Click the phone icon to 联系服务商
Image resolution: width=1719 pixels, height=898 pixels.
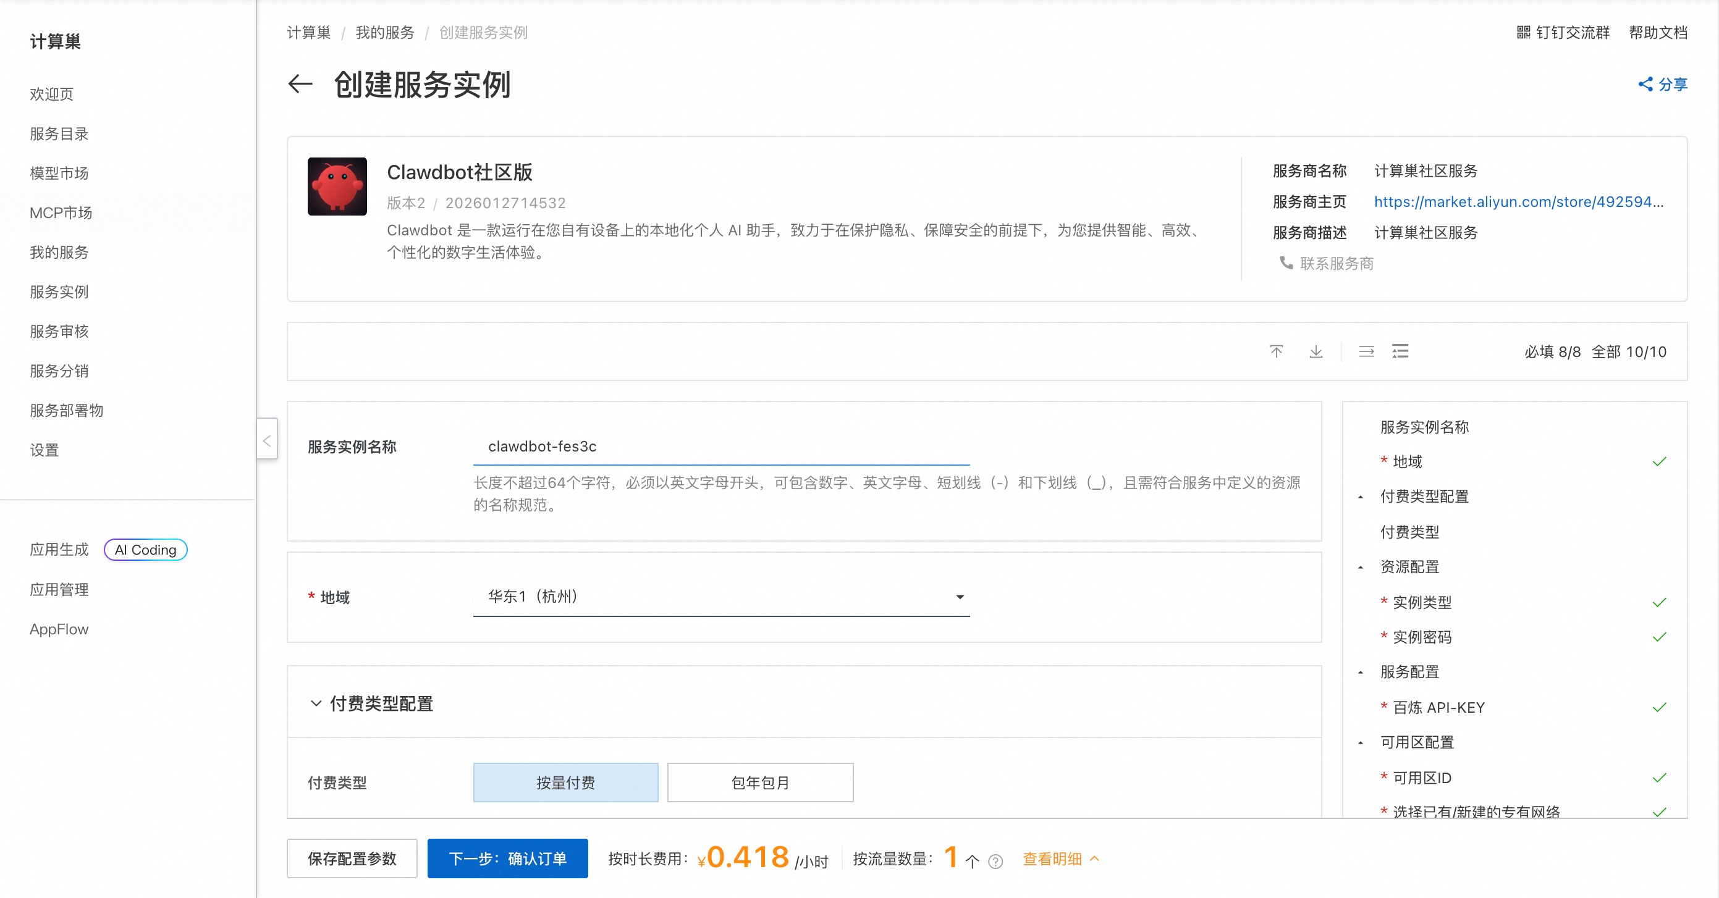point(1287,263)
